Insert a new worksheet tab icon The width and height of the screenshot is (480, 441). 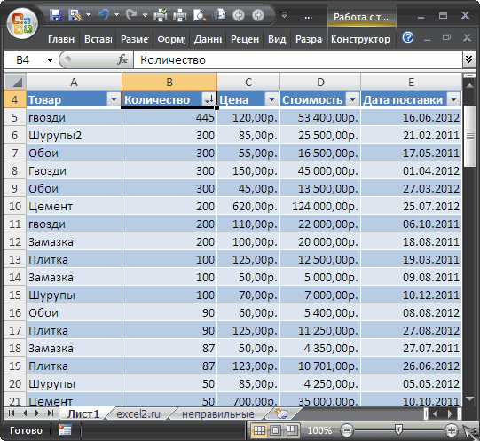click(280, 413)
